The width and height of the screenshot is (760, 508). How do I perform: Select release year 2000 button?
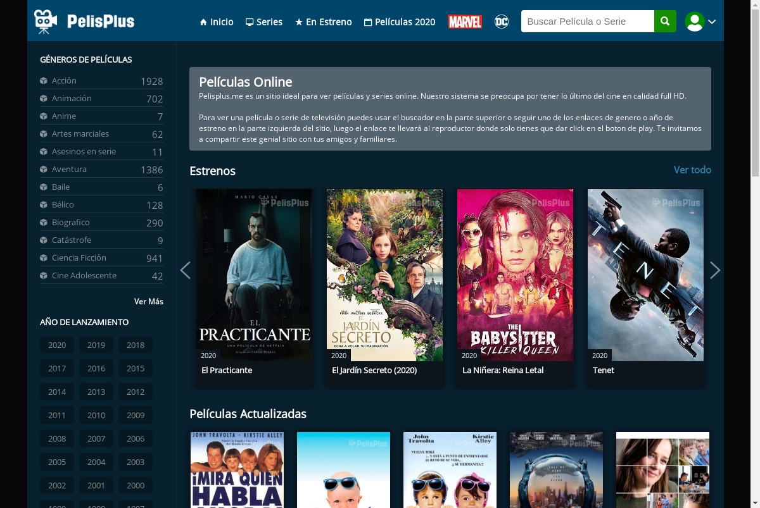pos(136,485)
